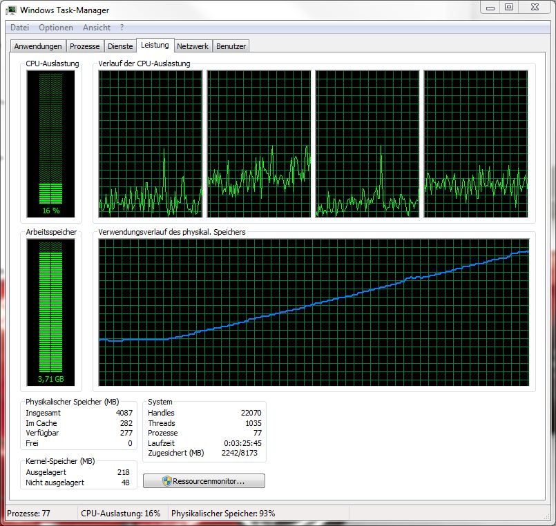The height and width of the screenshot is (526, 556).
Task: Click the second CPU core history graph
Action: point(259,144)
